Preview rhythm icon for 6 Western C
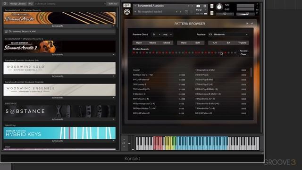302x170 pixels. click(x=182, y=94)
